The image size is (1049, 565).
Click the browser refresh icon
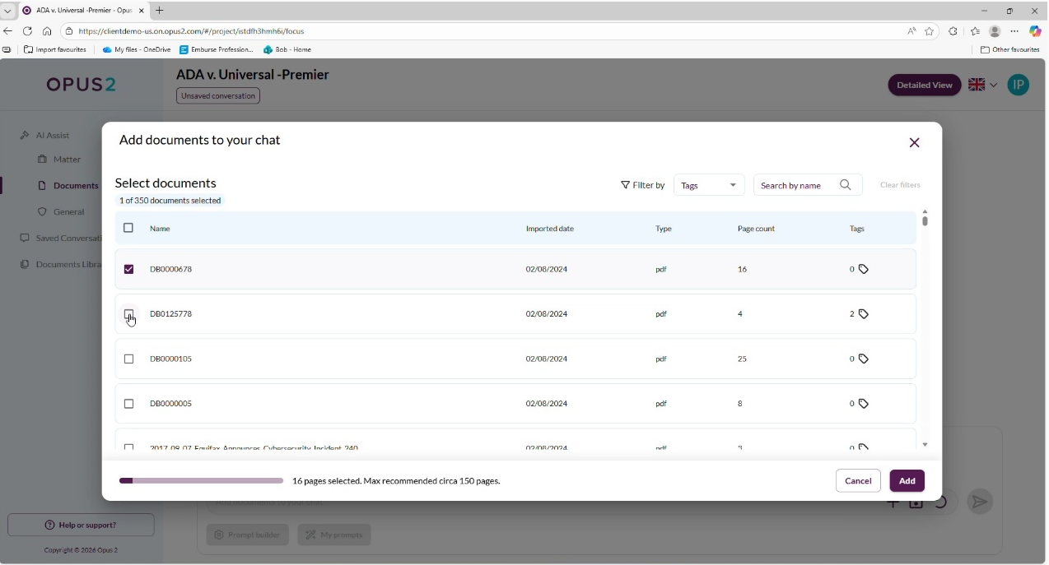27,31
